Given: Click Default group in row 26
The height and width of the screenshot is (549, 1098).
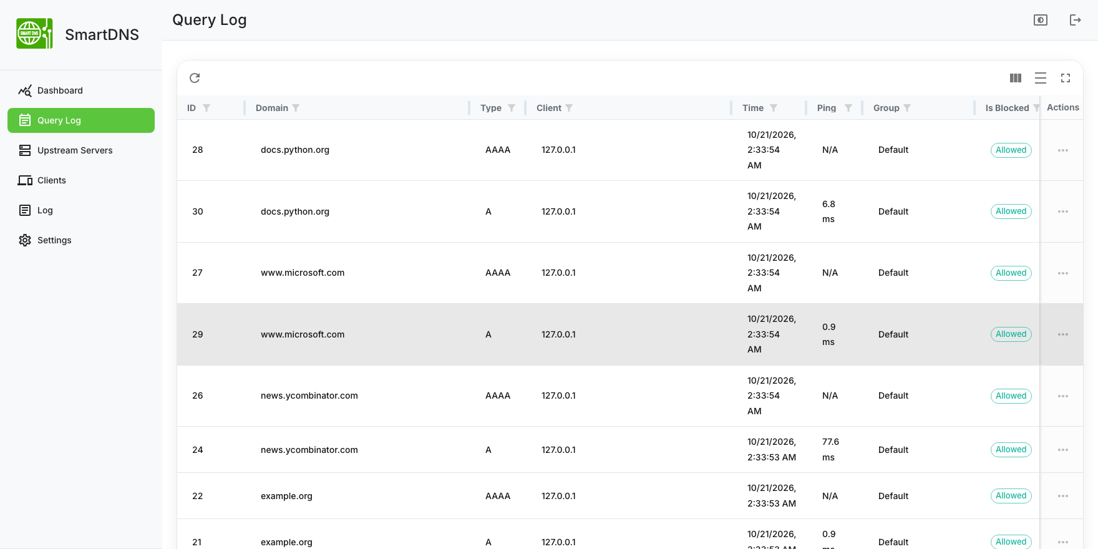Looking at the screenshot, I should [x=893, y=396].
